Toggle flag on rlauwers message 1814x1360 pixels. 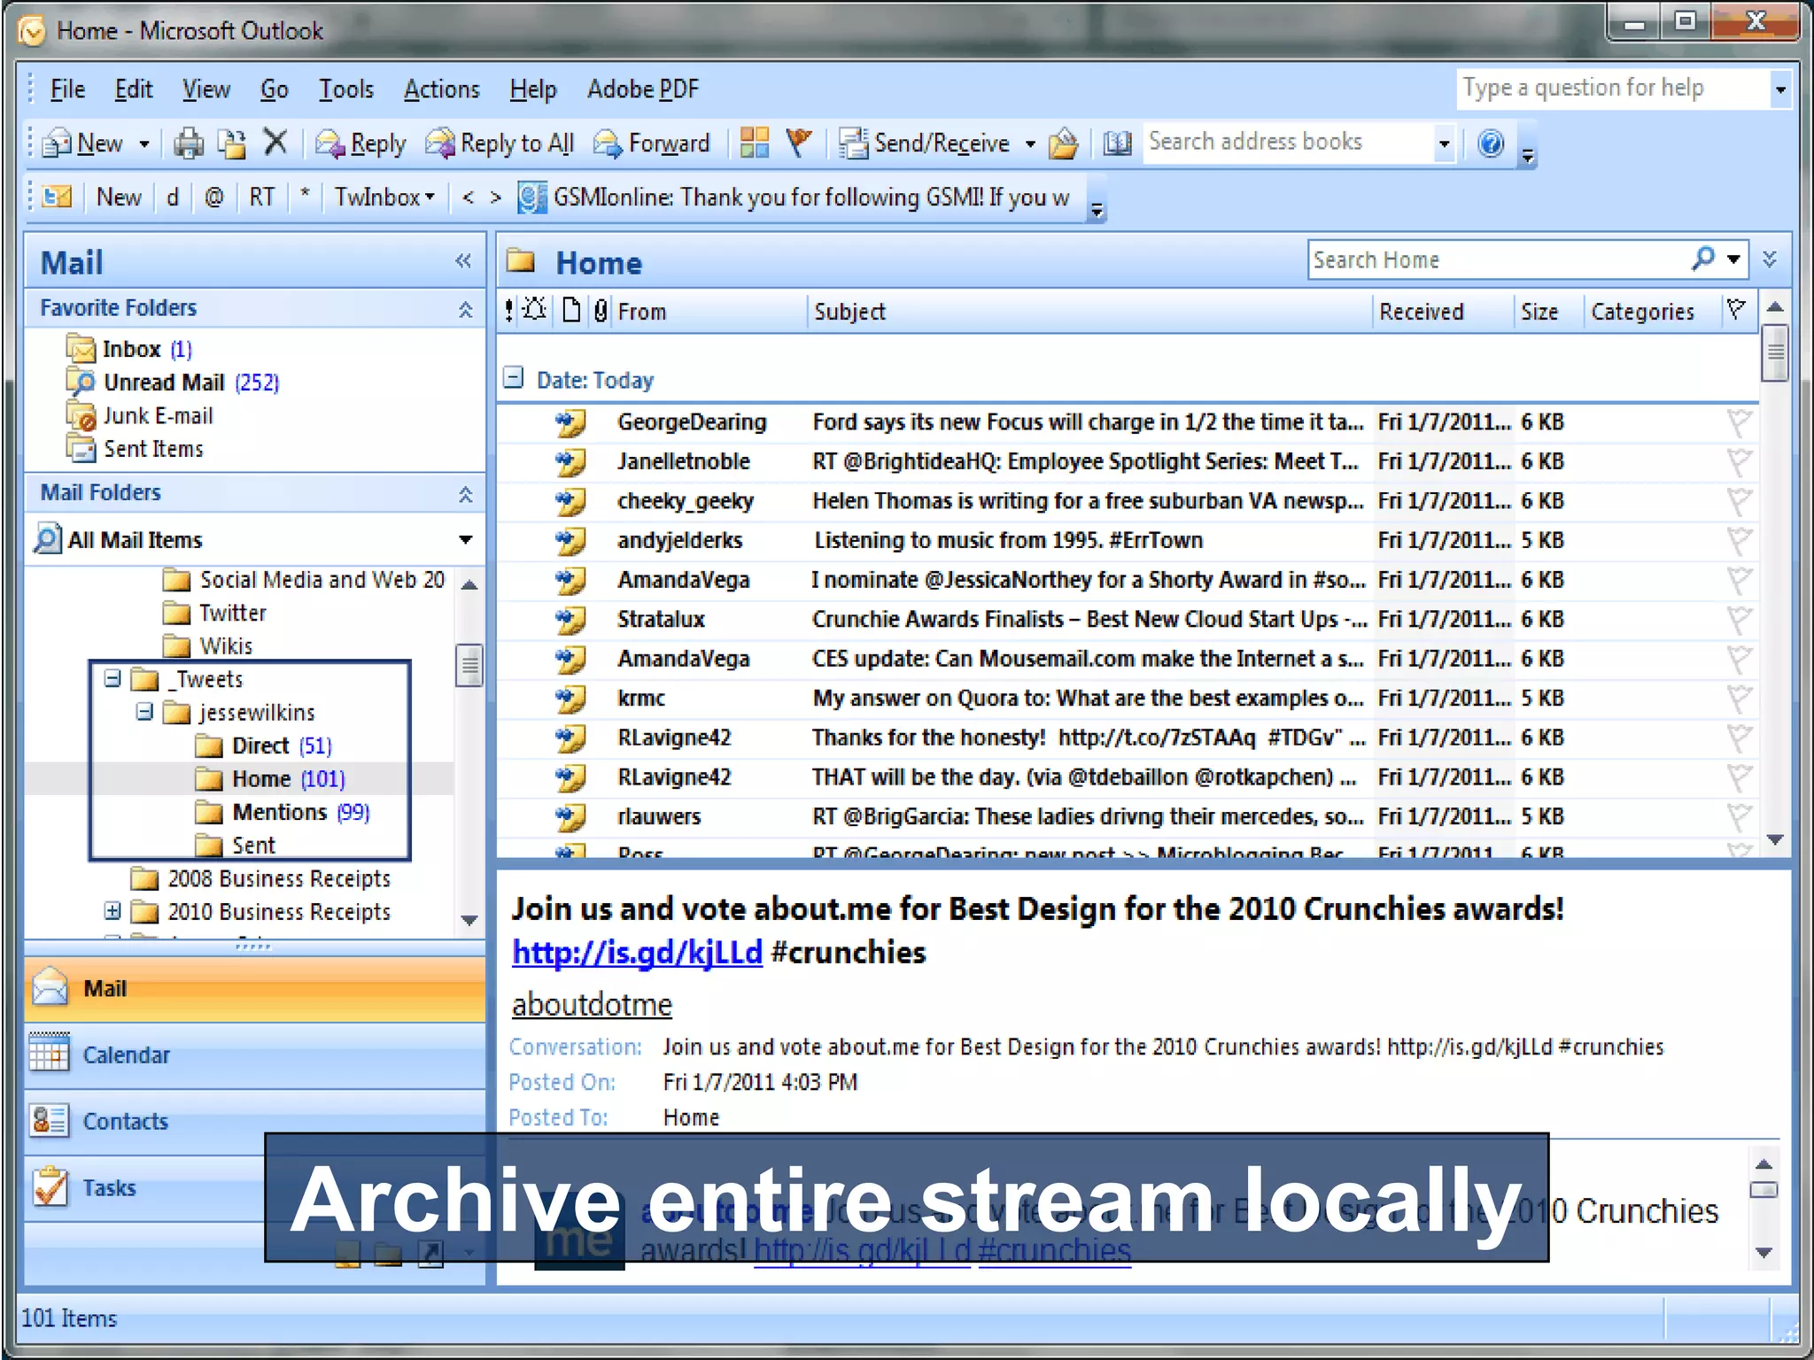[1739, 816]
